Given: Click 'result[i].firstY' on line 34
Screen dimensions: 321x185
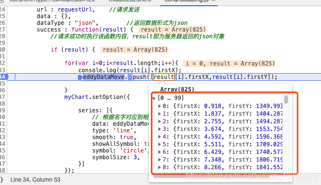Looking at the screenshot, I should tap(240, 77).
